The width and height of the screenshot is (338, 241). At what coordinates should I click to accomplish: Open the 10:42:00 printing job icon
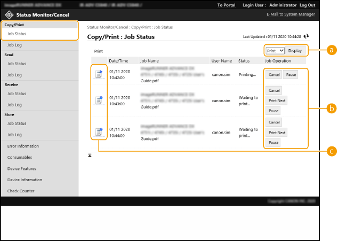[x=98, y=75]
